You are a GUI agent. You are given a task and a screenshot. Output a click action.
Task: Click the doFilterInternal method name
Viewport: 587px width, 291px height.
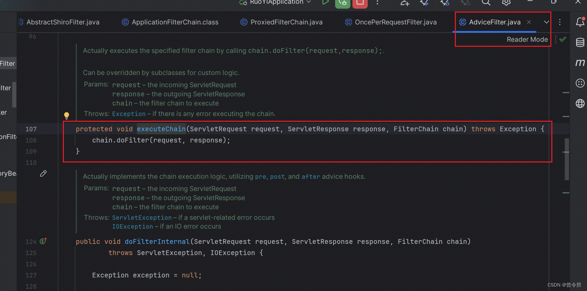coord(157,241)
